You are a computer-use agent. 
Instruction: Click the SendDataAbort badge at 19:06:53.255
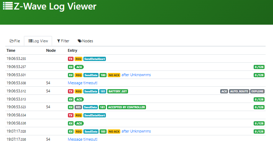coord(95,59)
